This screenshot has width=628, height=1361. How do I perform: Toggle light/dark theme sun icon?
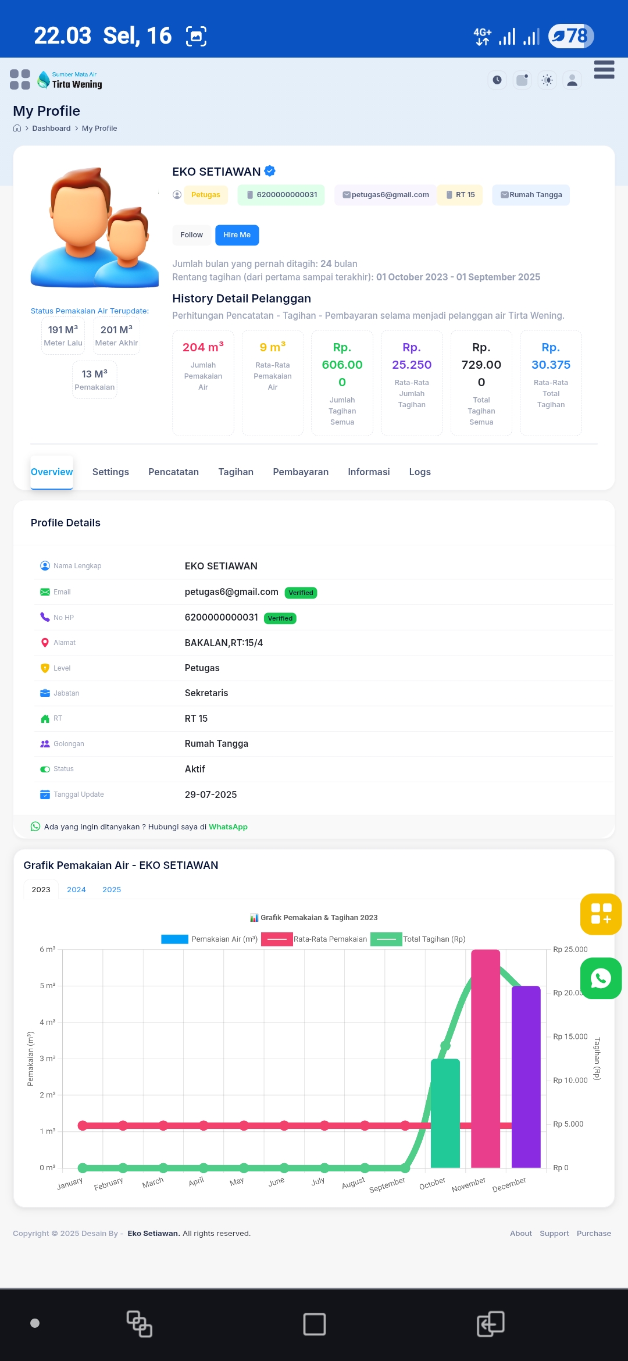[x=547, y=80]
